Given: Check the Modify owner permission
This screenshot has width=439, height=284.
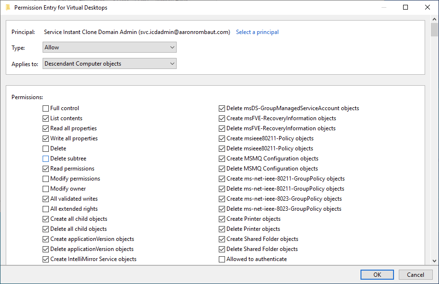Looking at the screenshot, I should 46,189.
